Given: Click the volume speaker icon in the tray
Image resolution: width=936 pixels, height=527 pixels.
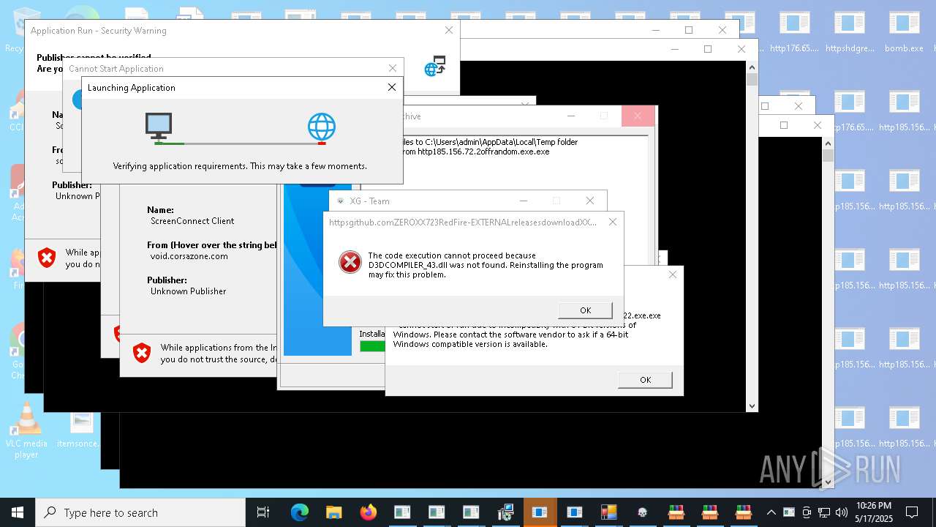Looking at the screenshot, I should (842, 512).
